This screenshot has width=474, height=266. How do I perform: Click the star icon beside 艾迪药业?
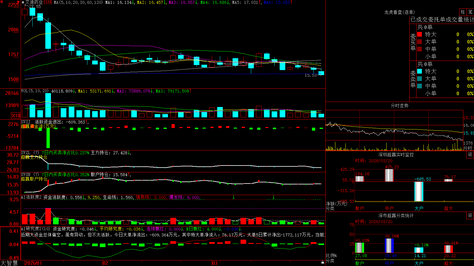point(23,2)
